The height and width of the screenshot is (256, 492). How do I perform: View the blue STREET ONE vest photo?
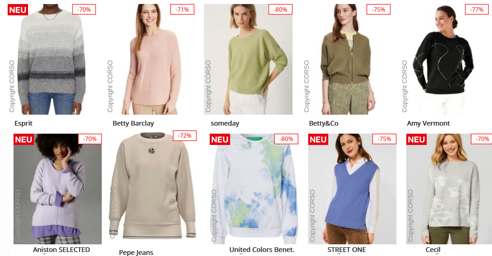(352, 189)
